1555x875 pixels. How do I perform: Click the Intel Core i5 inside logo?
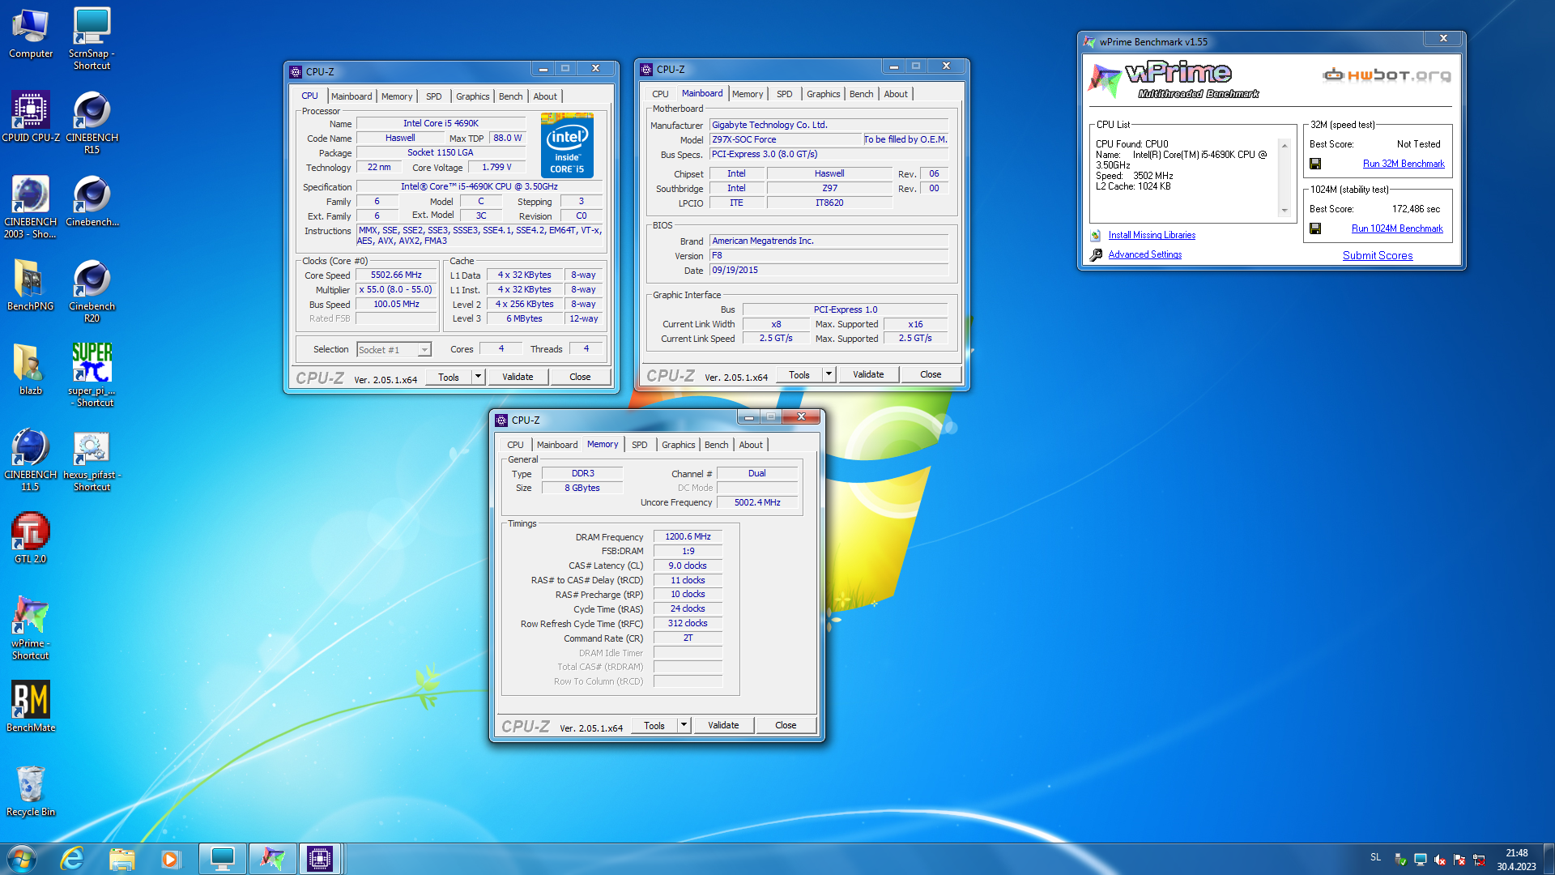click(567, 147)
